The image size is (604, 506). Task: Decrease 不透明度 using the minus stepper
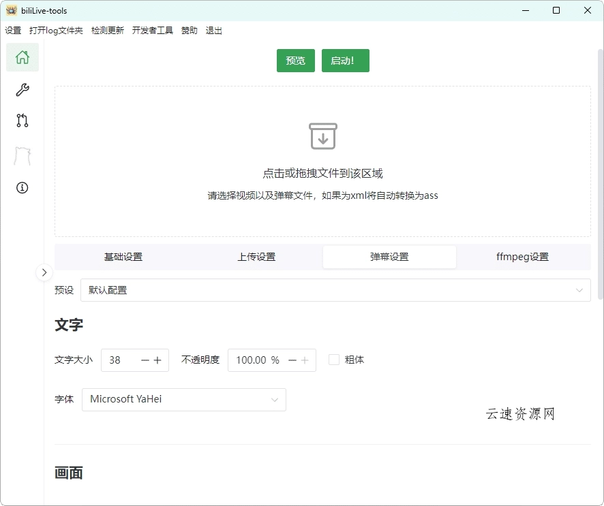pyautogui.click(x=292, y=360)
